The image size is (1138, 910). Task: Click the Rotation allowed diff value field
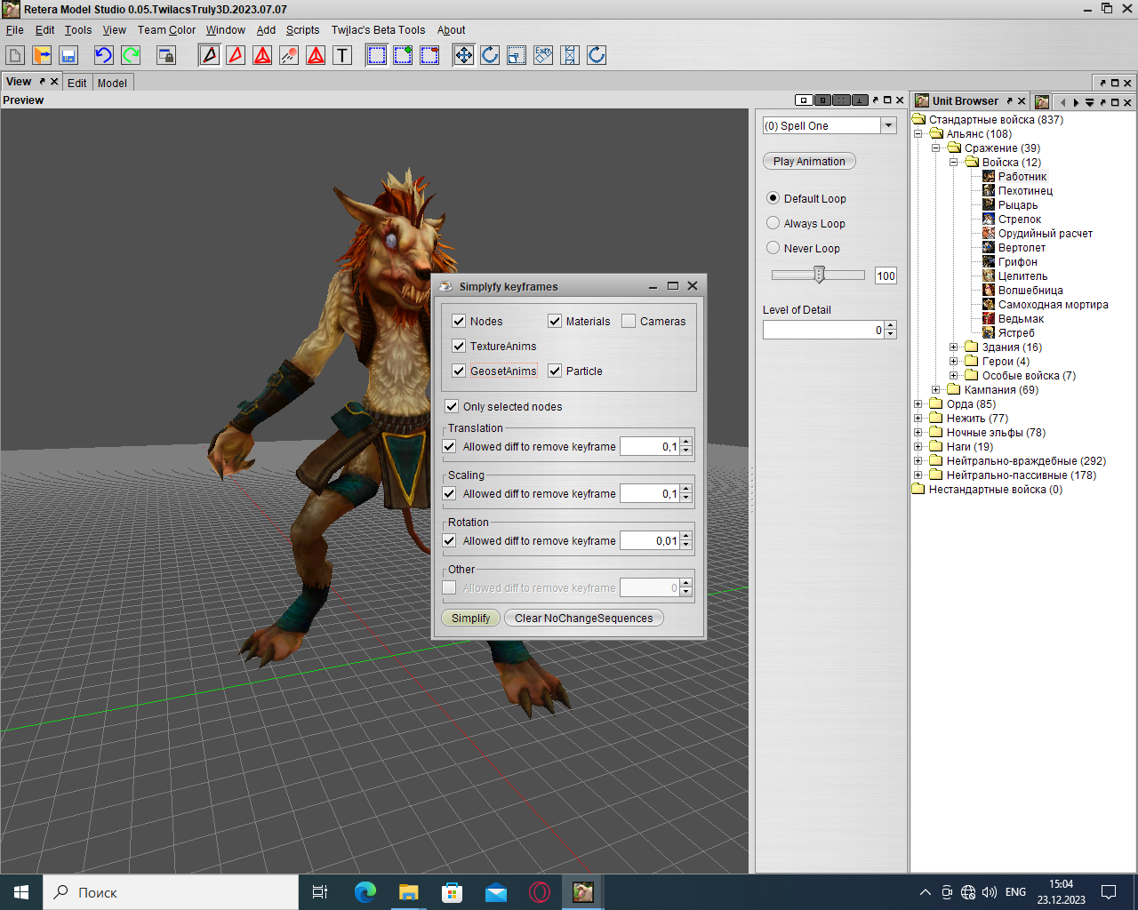[x=649, y=540]
